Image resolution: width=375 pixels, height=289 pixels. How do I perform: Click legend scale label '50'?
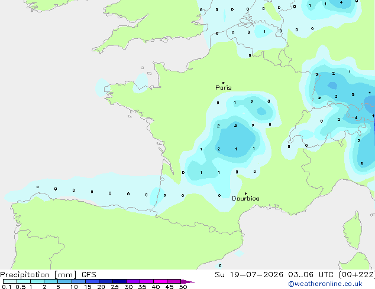(x=183, y=287)
